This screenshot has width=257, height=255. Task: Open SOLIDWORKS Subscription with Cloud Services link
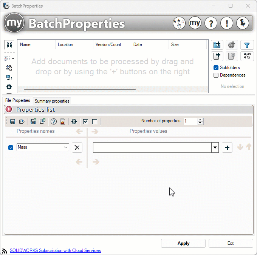55,250
